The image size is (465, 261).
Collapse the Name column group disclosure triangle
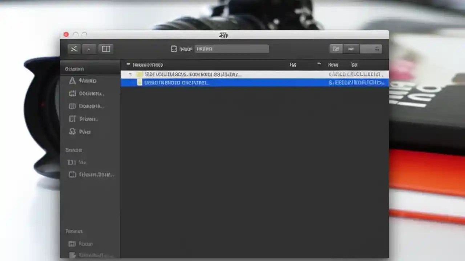pyautogui.click(x=128, y=65)
